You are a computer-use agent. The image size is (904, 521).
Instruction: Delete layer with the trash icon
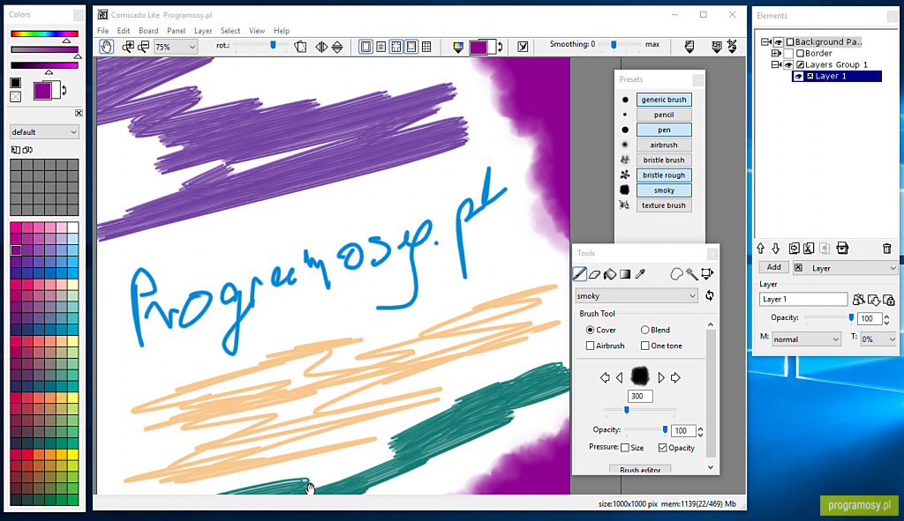pos(886,249)
